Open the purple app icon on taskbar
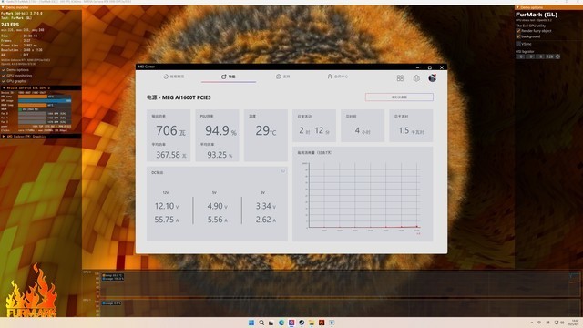 [x=291, y=323]
